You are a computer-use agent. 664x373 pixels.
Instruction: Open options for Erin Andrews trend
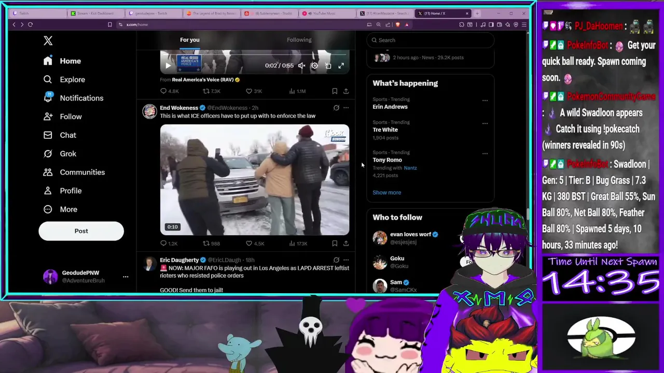(485, 101)
